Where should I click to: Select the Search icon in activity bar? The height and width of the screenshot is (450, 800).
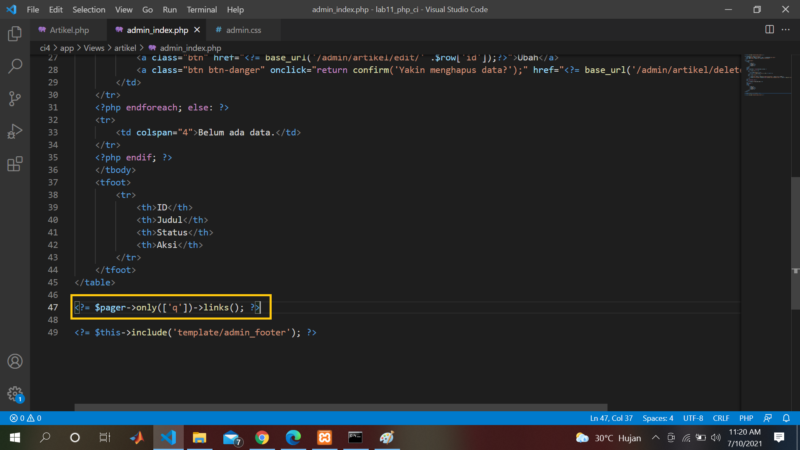15,66
